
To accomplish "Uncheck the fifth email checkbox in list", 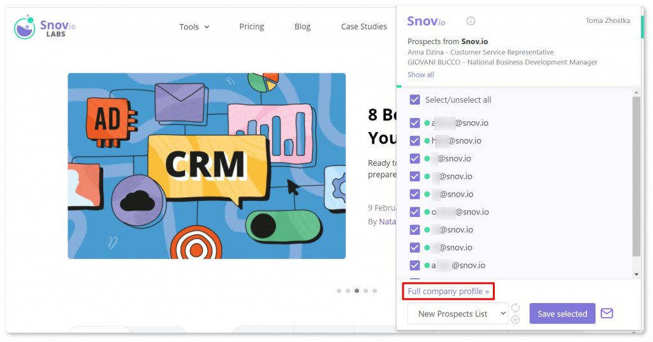I will tap(415, 194).
